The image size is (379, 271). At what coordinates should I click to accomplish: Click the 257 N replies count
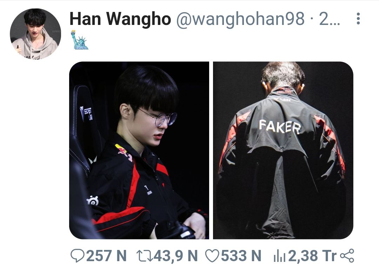point(106,256)
